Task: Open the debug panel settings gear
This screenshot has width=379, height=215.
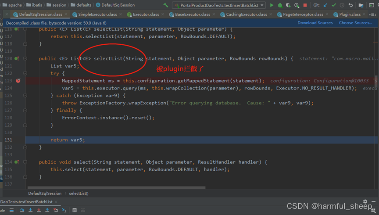Action: (x=365, y=201)
